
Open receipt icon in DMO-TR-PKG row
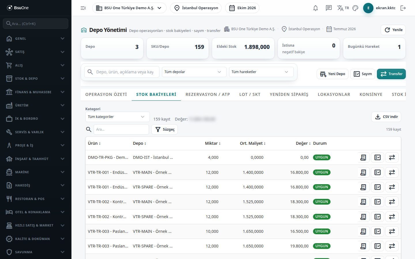pyautogui.click(x=363, y=157)
